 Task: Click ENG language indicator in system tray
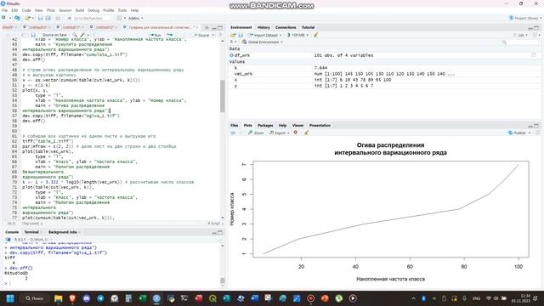476,298
